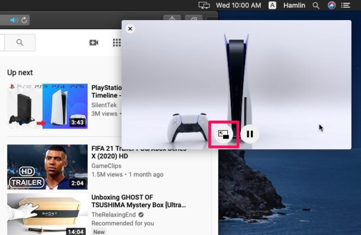Click 'Up next' heading
This screenshot has height=235, width=361.
click(x=20, y=73)
